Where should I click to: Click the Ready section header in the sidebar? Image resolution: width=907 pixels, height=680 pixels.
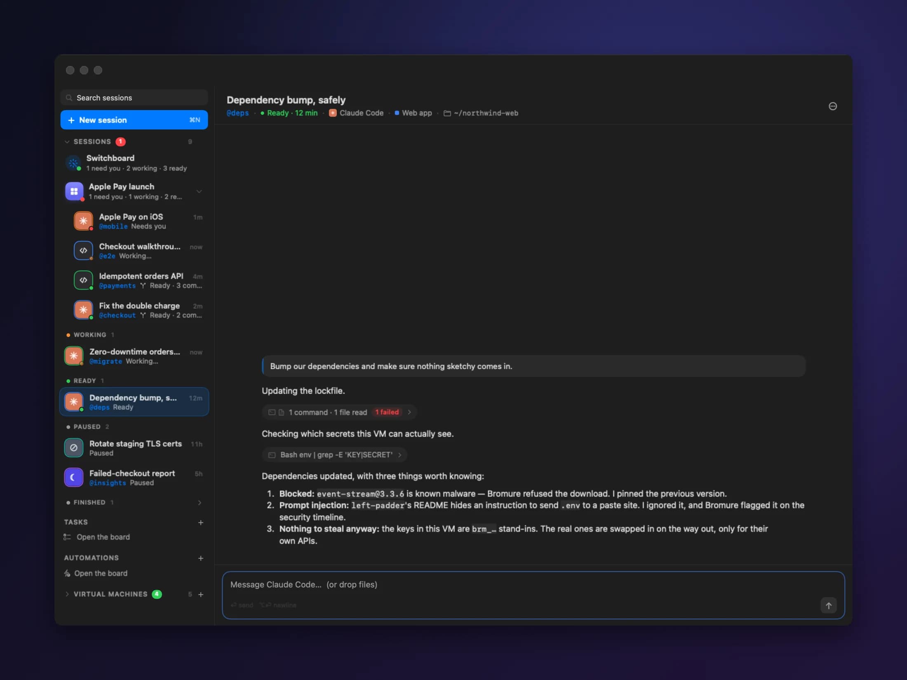pos(85,381)
